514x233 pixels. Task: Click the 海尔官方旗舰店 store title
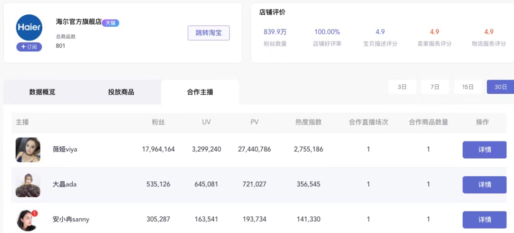pos(79,21)
